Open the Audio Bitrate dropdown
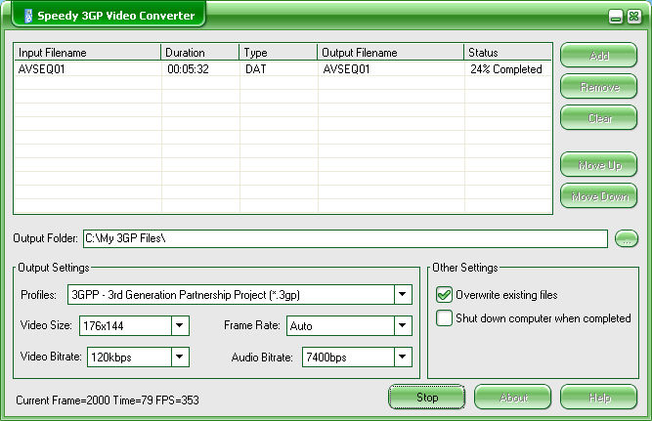Viewport: 652px width, 421px height. [x=403, y=357]
